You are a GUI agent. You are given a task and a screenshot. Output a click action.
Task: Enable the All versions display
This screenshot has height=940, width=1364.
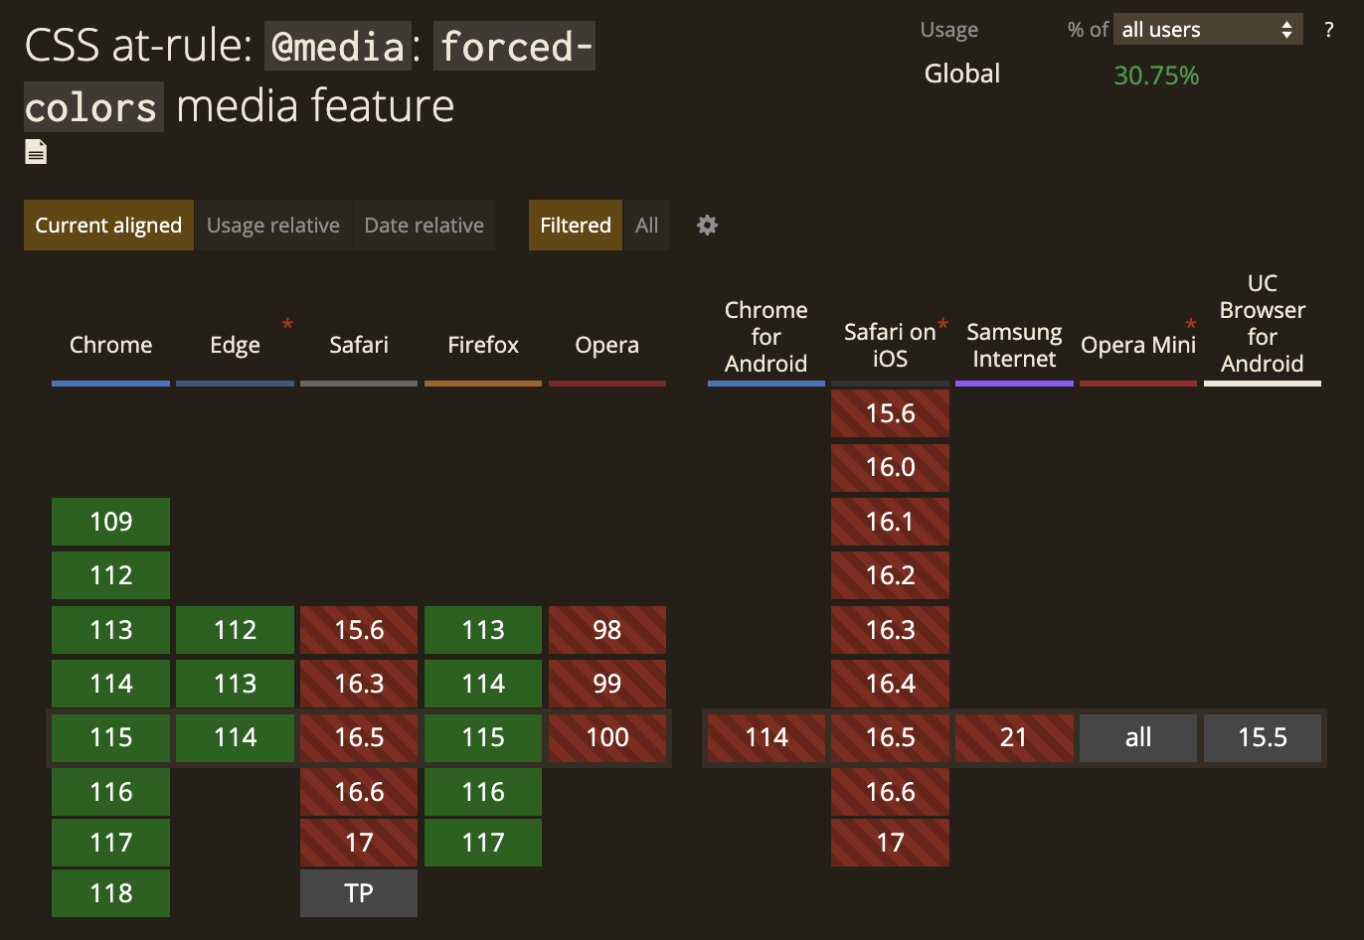tap(646, 226)
